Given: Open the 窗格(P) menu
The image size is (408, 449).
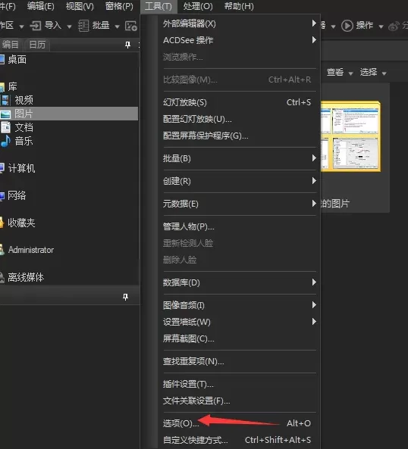Looking at the screenshot, I should tap(119, 6).
